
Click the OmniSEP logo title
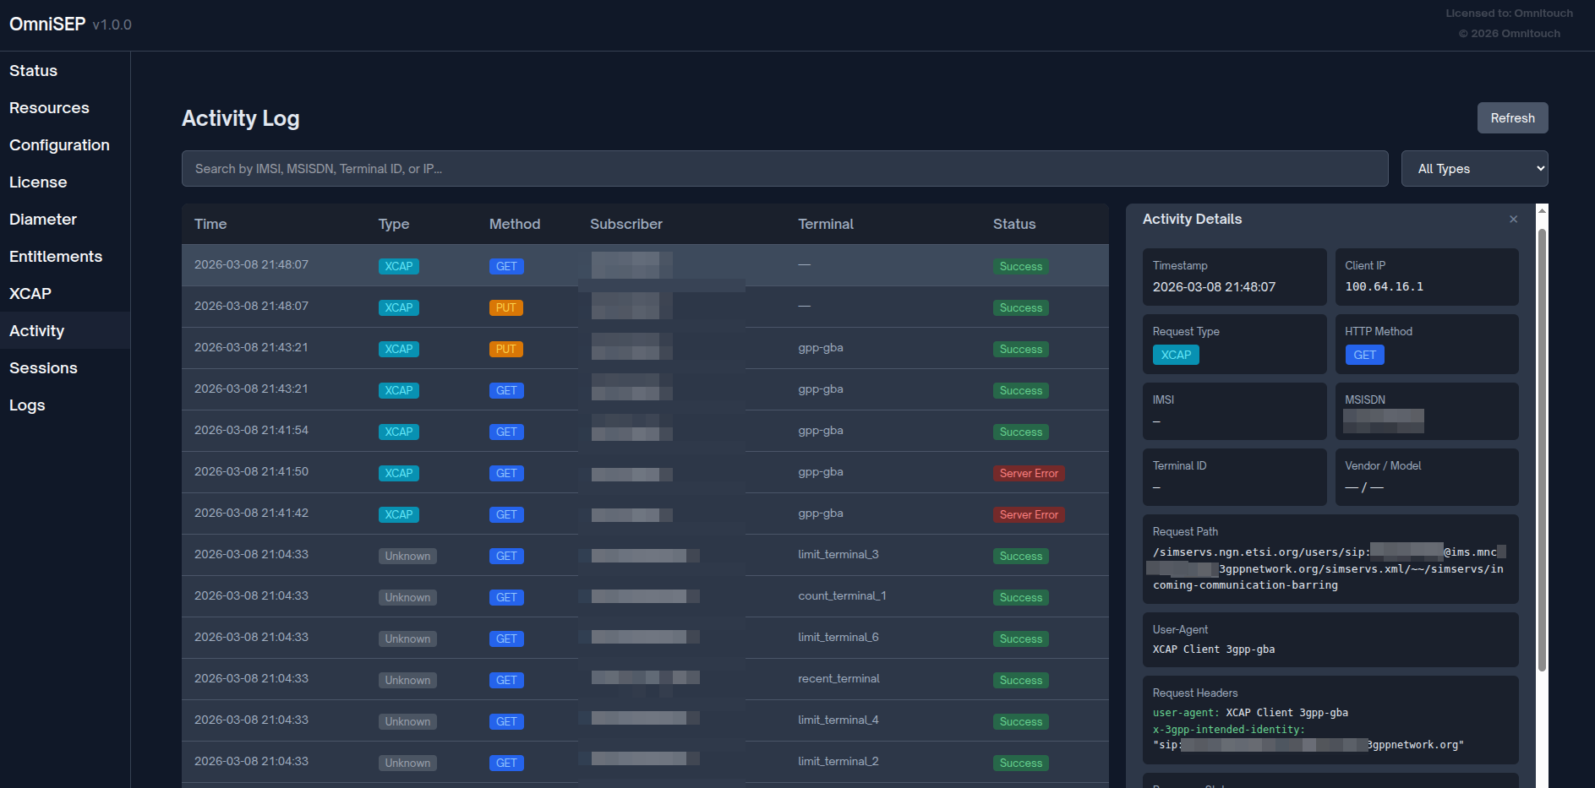(47, 24)
